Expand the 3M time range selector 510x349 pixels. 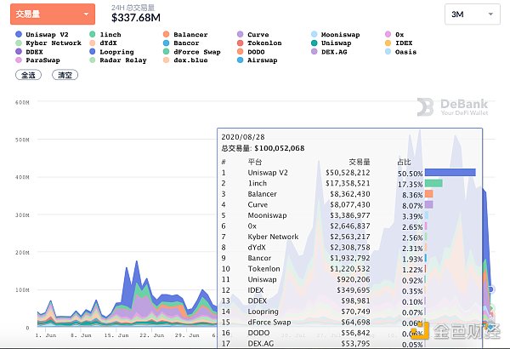point(473,14)
